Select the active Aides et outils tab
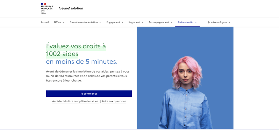The height and width of the screenshot is (130, 279). coord(187,22)
